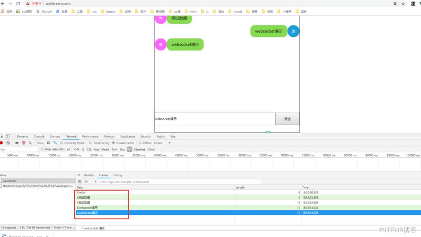Image resolution: width=421 pixels, height=237 pixels.
Task: Open the Timing sub-tab
Action: (x=117, y=175)
